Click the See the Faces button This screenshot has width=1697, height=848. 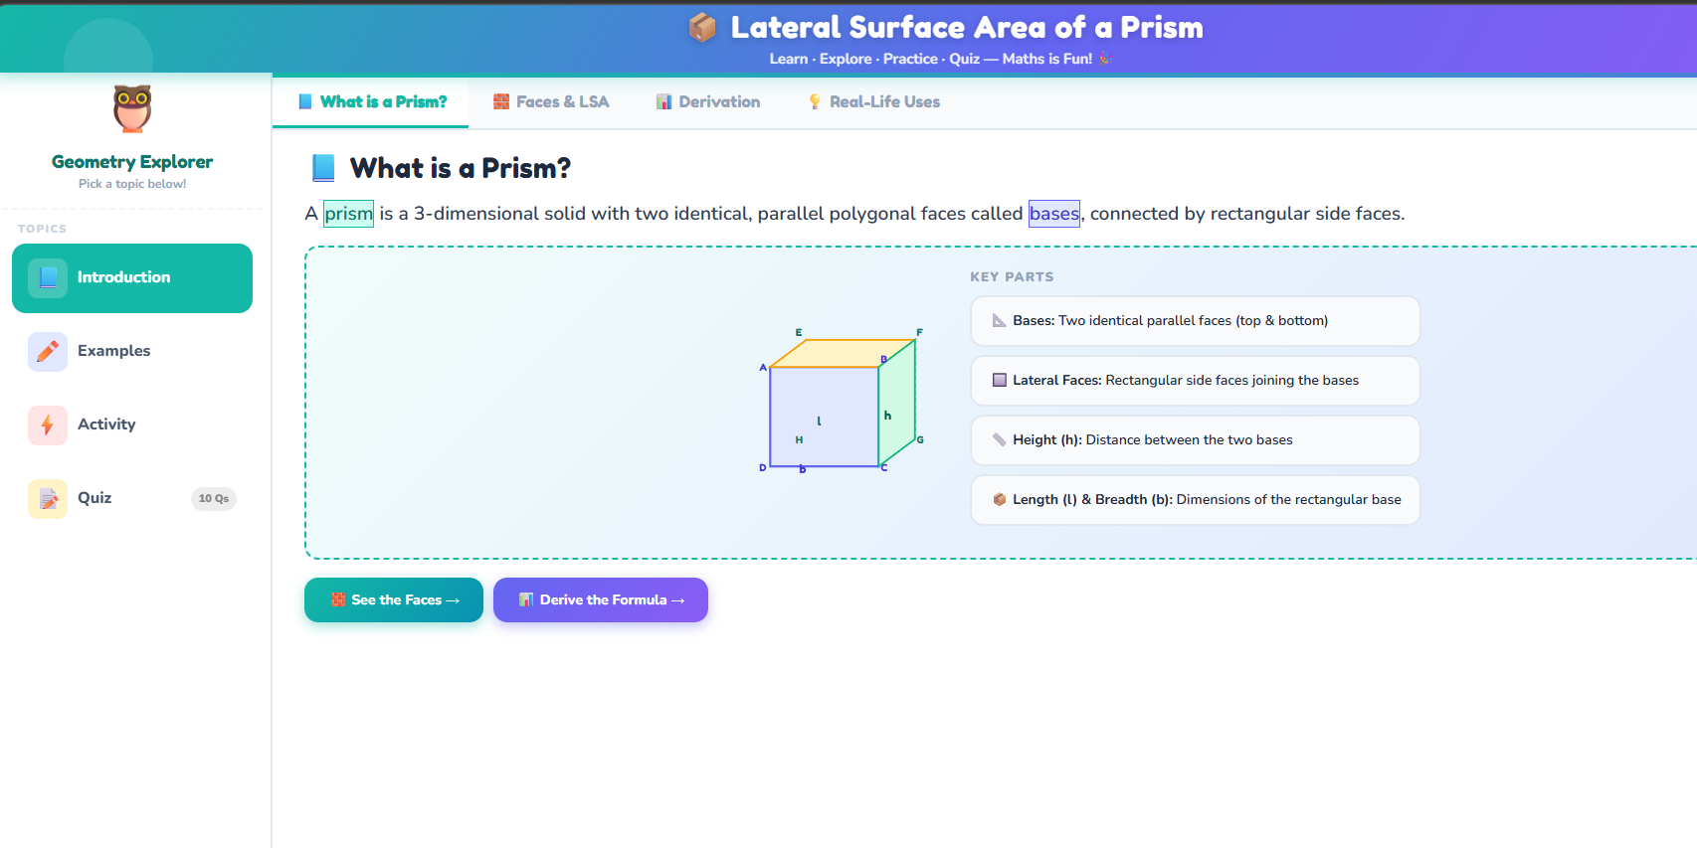393,599
